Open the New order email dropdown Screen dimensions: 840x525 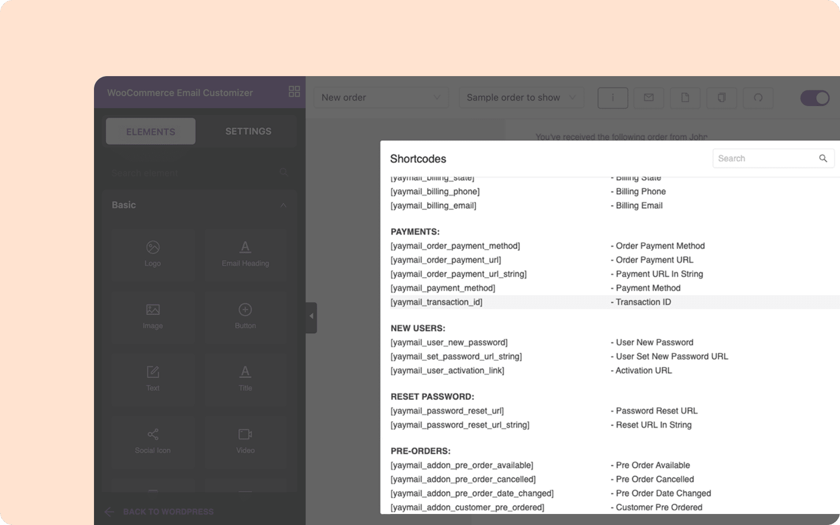click(x=381, y=98)
